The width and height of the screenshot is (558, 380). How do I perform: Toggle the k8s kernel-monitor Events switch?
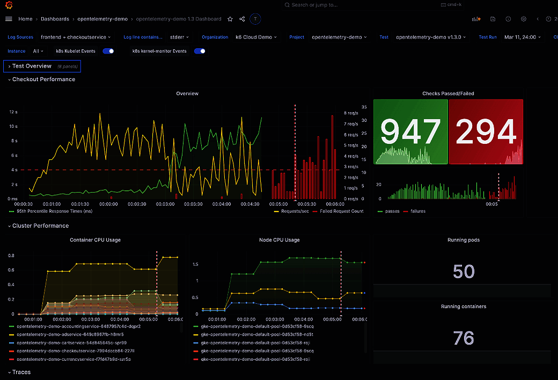200,51
